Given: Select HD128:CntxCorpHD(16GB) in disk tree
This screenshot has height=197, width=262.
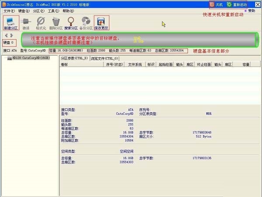Looking at the screenshot, I should [x=31, y=58].
